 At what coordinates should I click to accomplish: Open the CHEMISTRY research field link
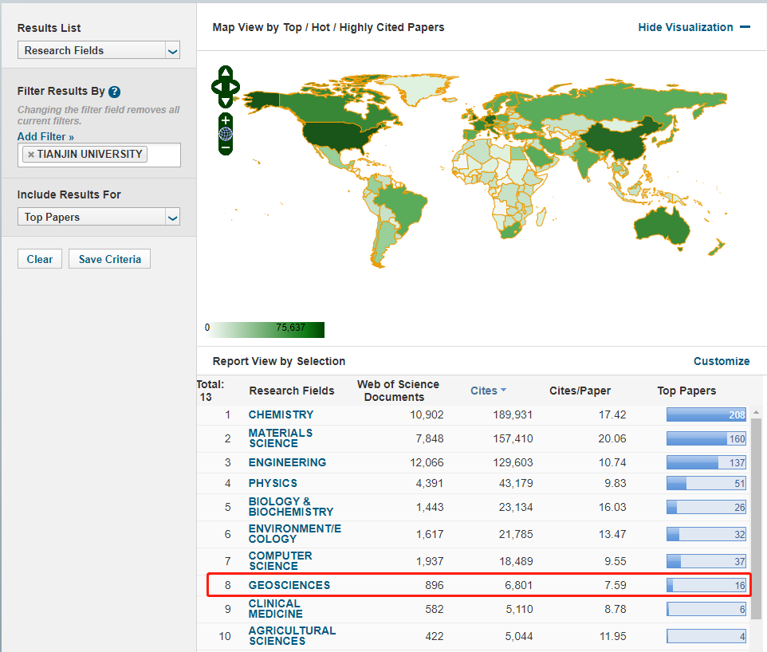(281, 414)
